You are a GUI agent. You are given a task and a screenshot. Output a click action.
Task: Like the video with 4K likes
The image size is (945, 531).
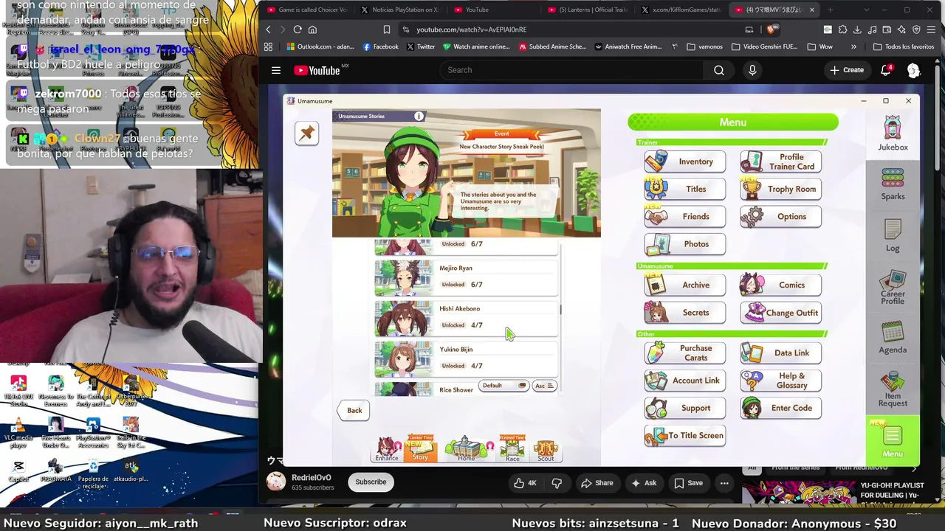[x=526, y=483]
